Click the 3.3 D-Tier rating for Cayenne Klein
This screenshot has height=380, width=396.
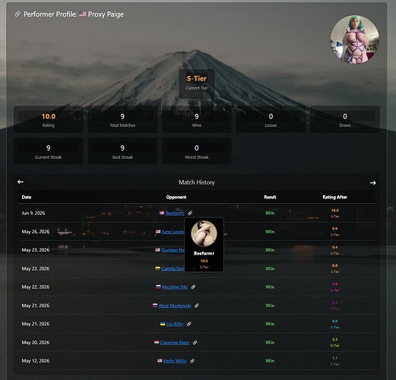(x=334, y=343)
